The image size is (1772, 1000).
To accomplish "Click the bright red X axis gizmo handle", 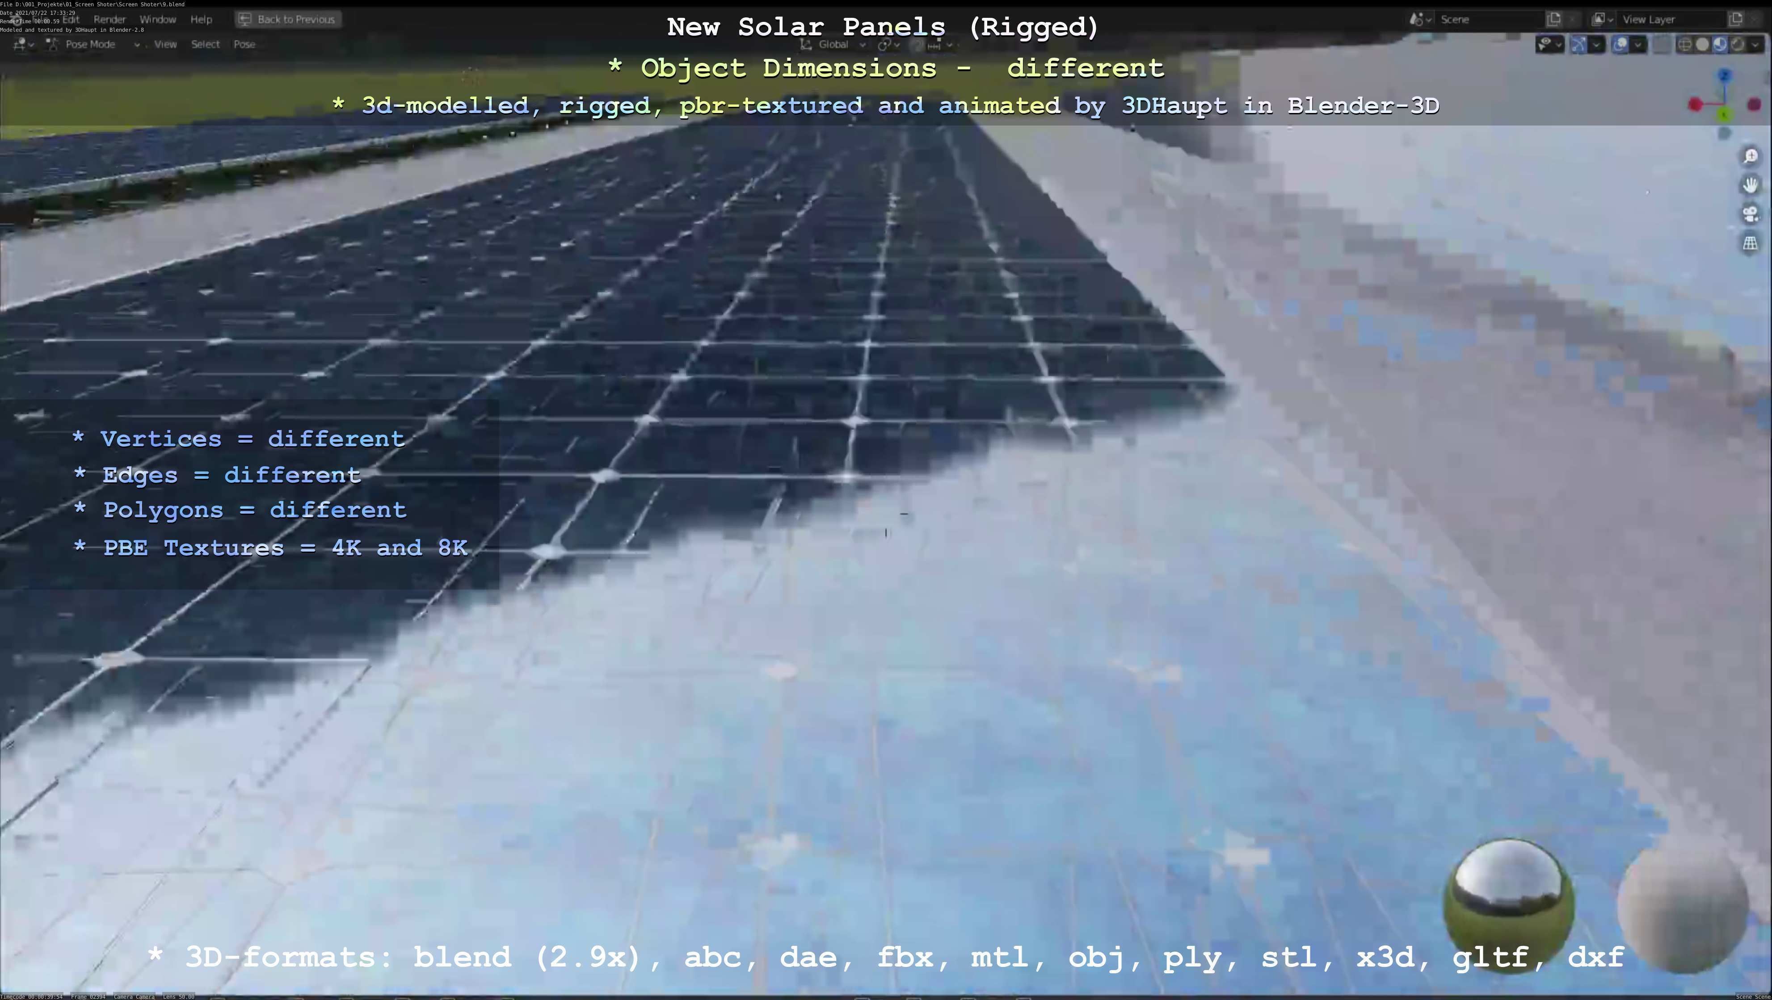I will pos(1696,105).
